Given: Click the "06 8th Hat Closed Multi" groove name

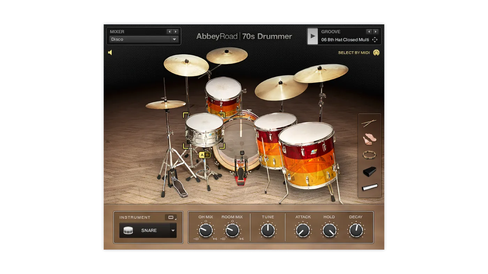Looking at the screenshot, I should [345, 40].
